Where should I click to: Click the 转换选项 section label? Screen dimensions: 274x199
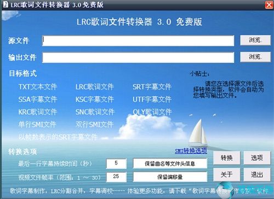[x=22, y=151]
